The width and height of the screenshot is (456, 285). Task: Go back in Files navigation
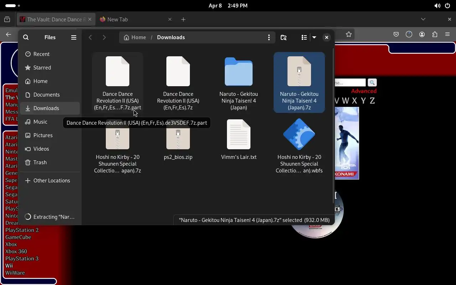(x=90, y=37)
